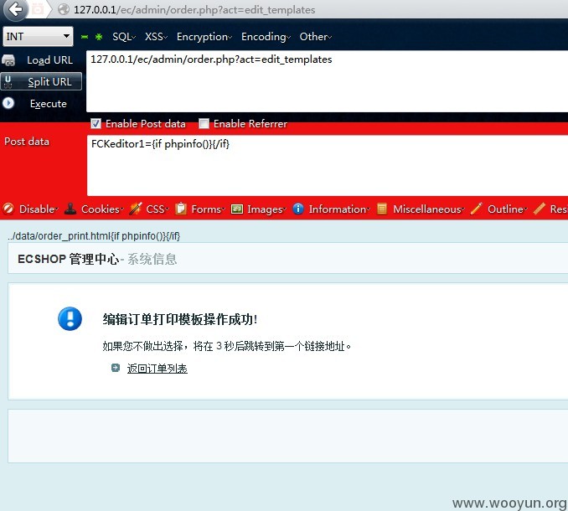Expand the Information menu
Image resolution: width=568 pixels, height=511 pixels.
point(339,209)
